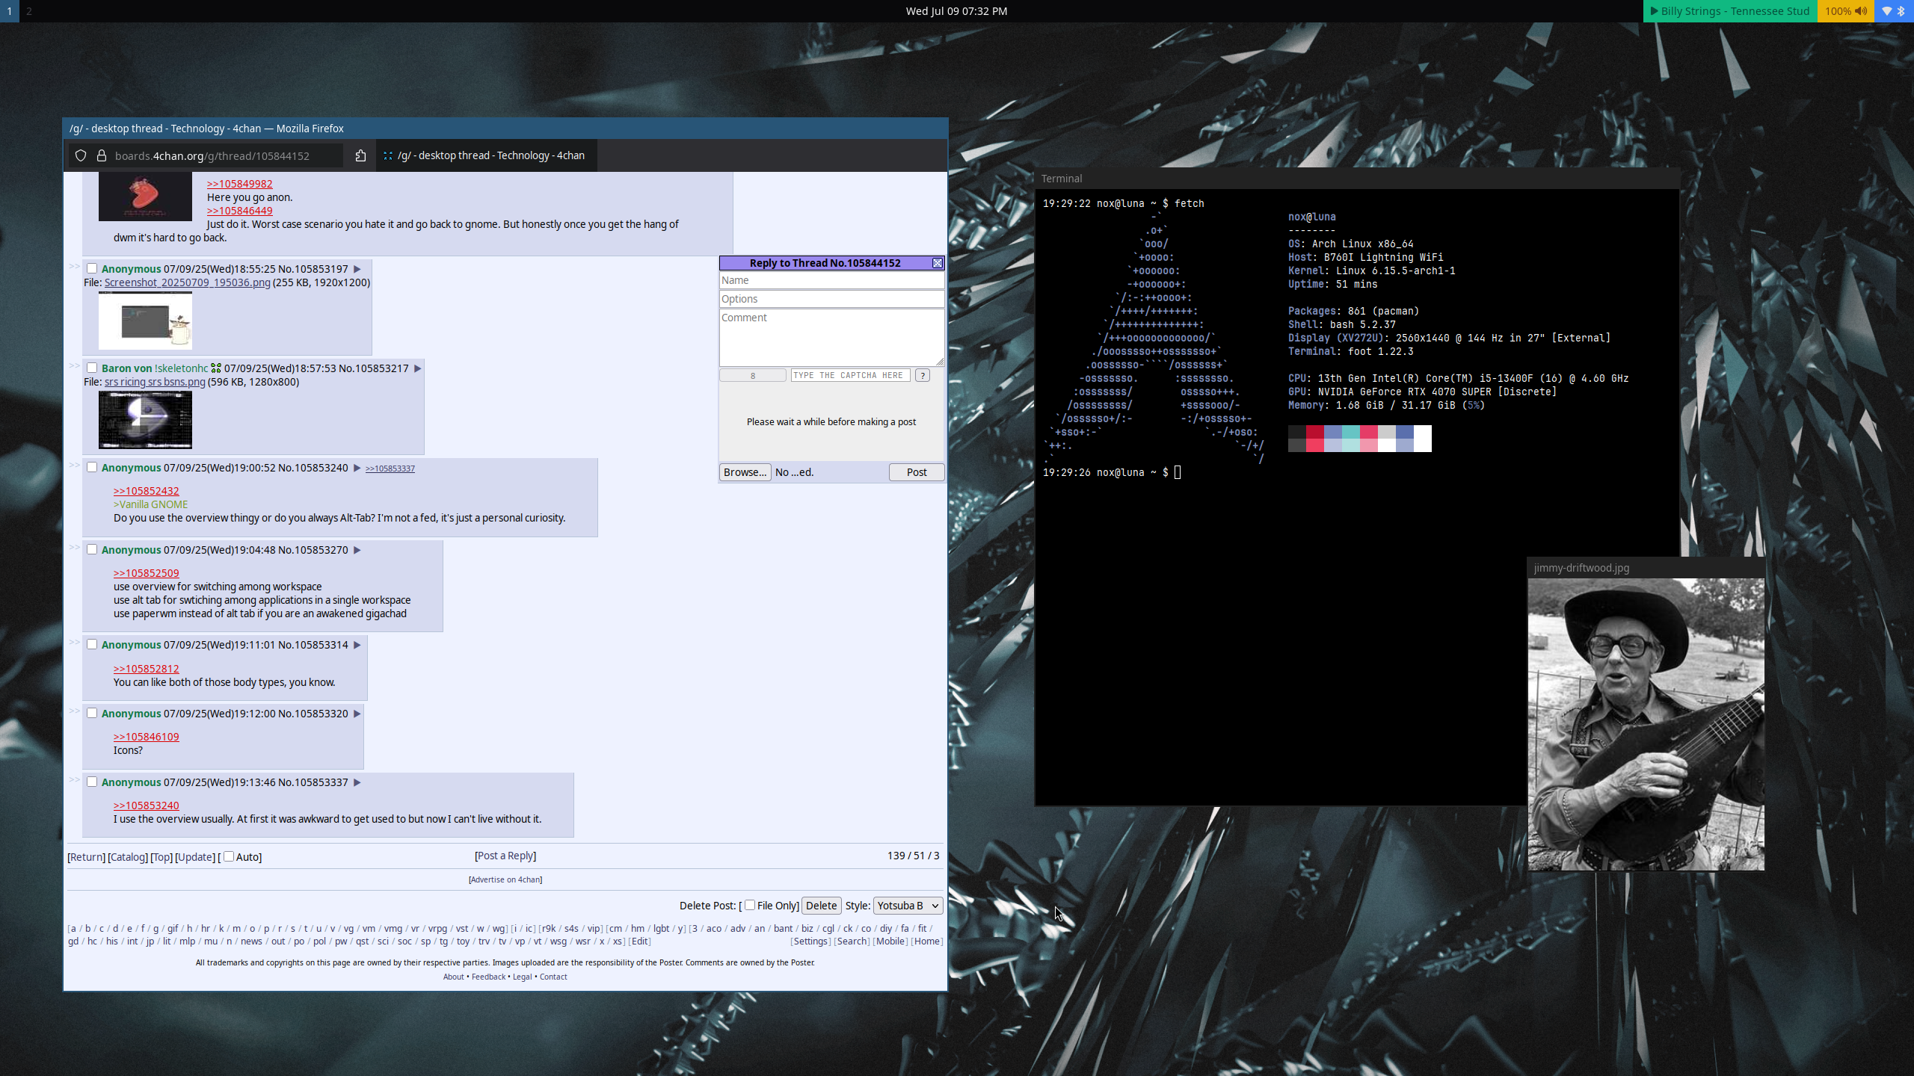Tick the checkbox for post No.105853320
Viewport: 1914px width, 1076px height.
(92, 713)
